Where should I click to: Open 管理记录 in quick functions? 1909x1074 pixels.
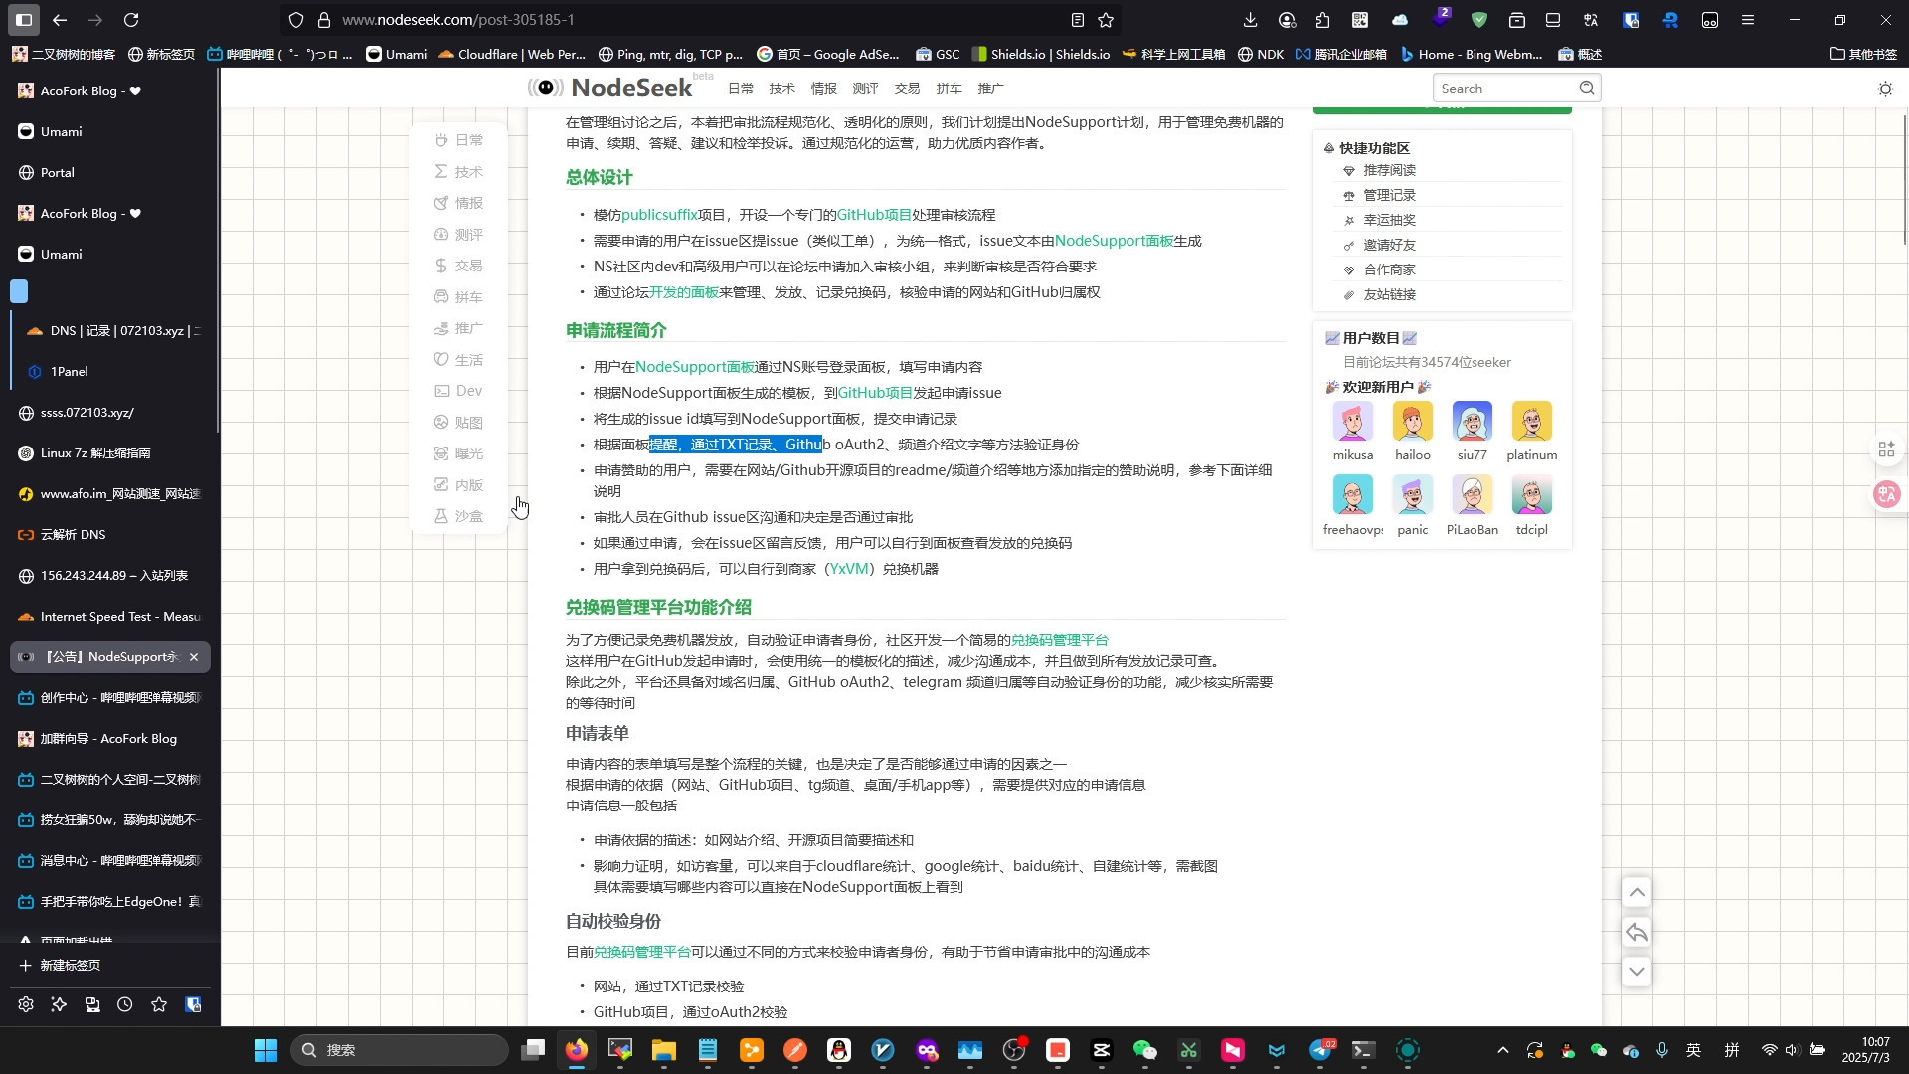tap(1389, 195)
